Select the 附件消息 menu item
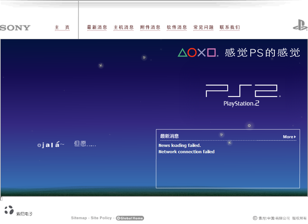 pos(150,27)
